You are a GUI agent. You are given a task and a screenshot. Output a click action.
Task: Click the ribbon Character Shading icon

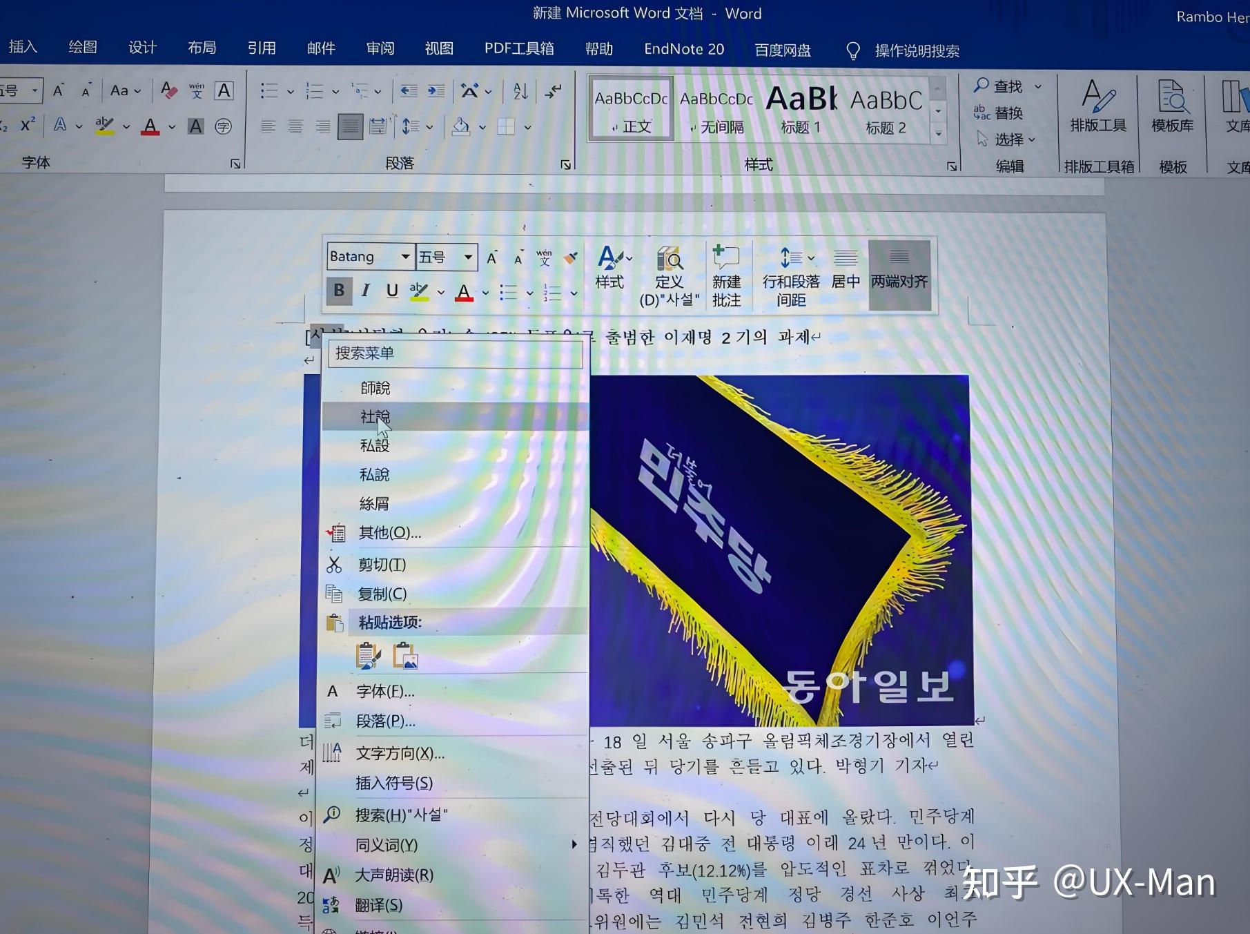[196, 126]
